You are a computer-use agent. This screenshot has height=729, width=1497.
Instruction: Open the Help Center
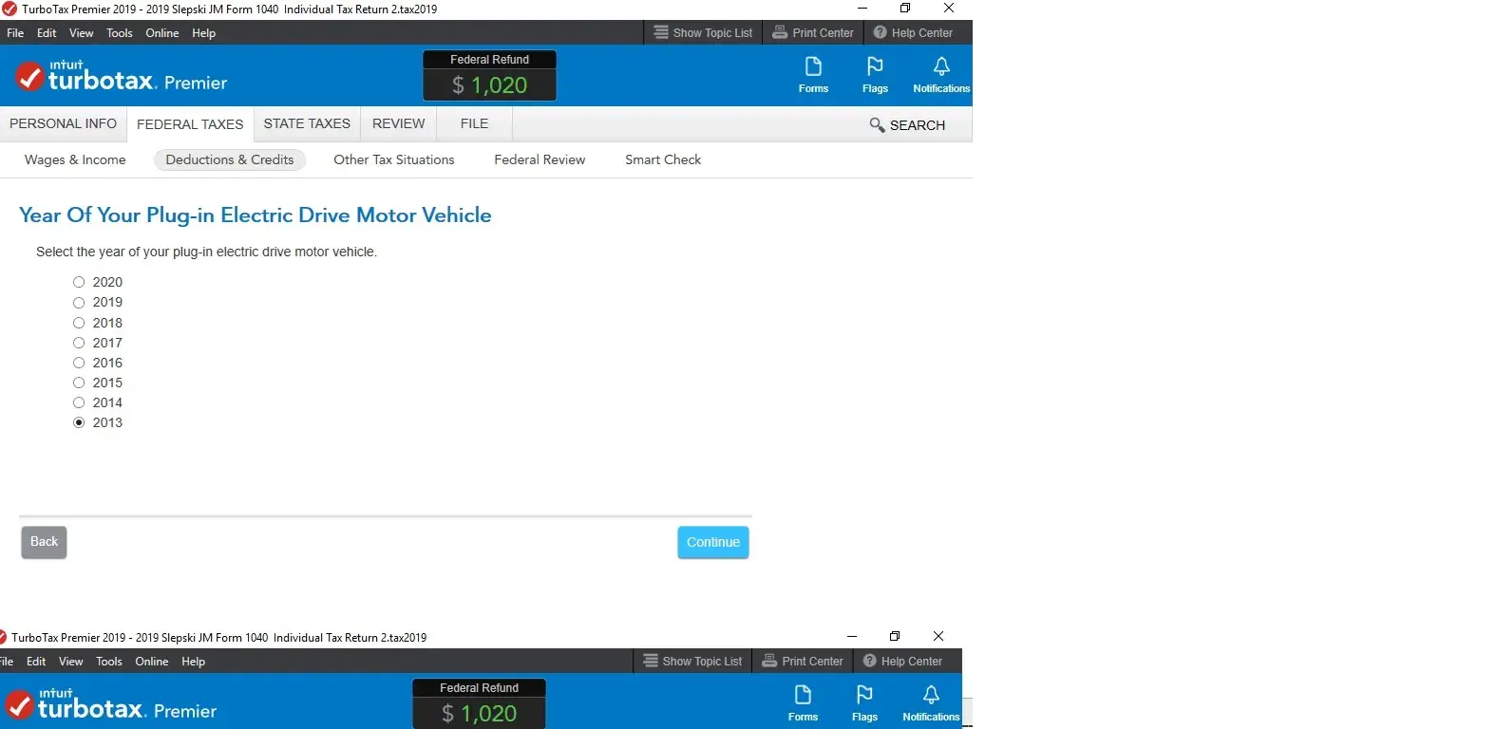(x=913, y=33)
